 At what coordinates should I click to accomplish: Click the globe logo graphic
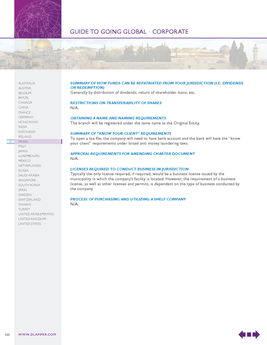coord(38,19)
